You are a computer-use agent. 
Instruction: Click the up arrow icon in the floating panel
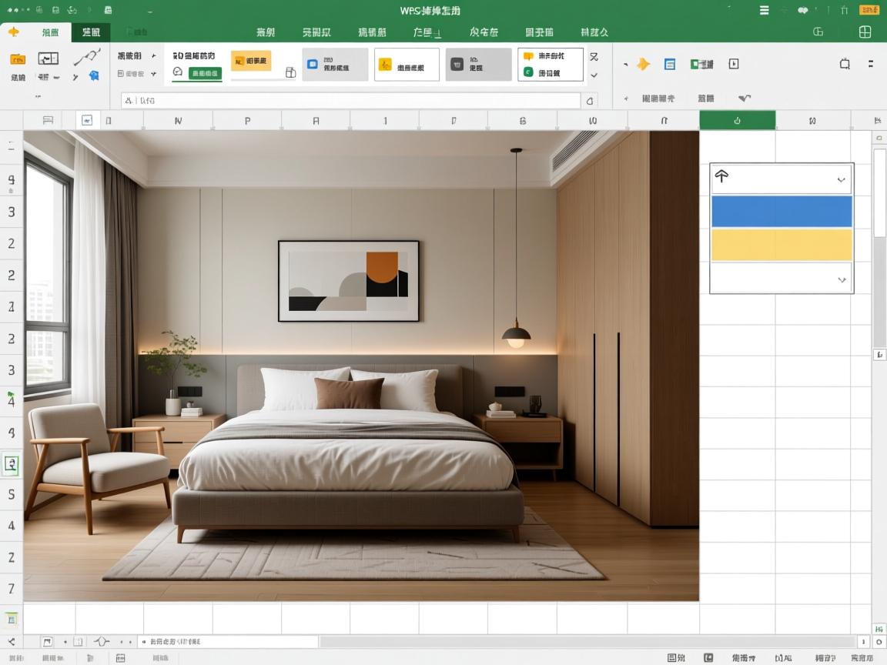point(721,176)
